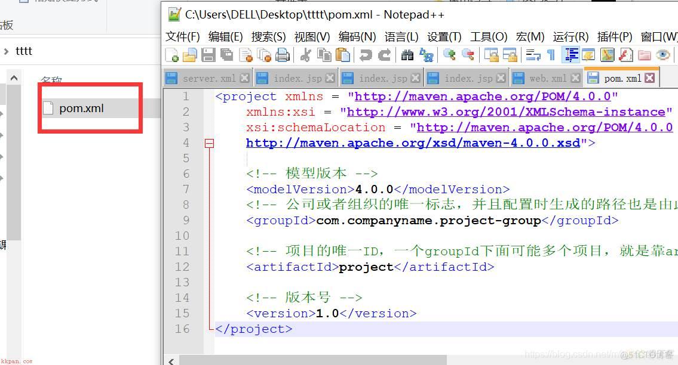The height and width of the screenshot is (365, 678).
Task: Collapse the project fold marker on line 4
Action: [209, 143]
